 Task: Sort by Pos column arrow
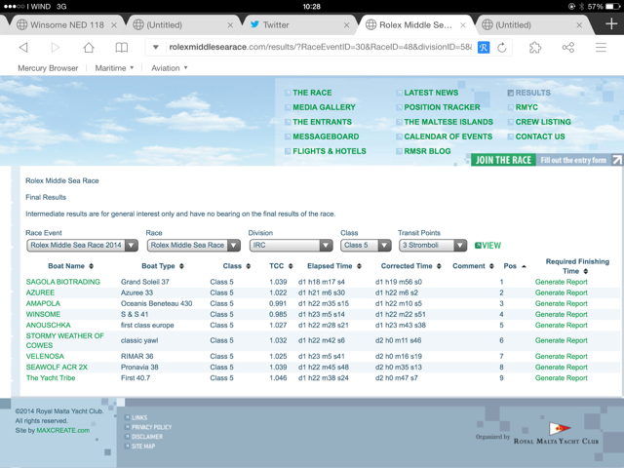coord(524,266)
